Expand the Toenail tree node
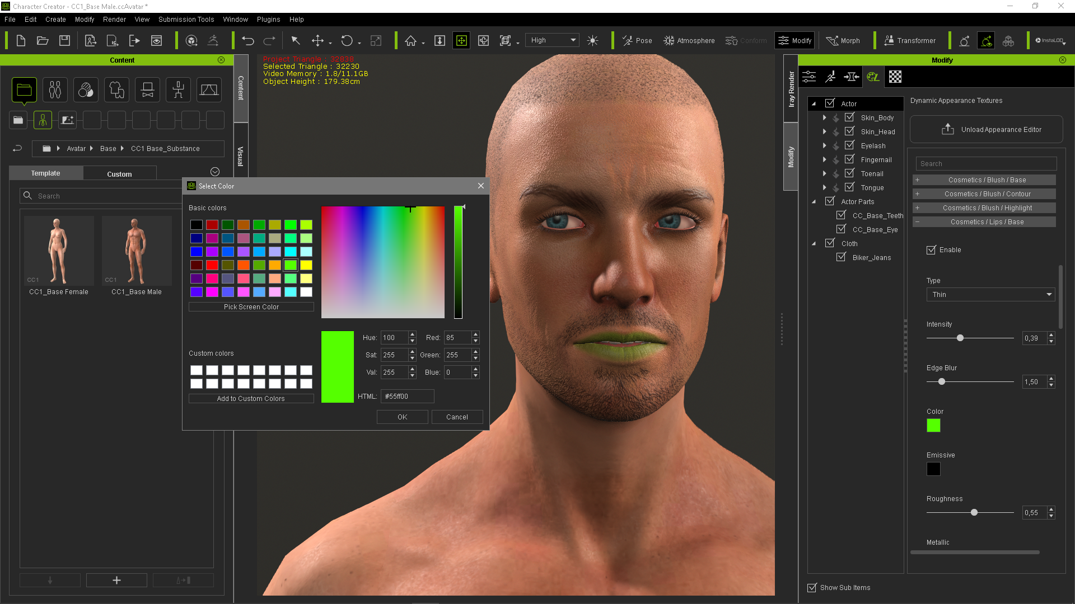This screenshot has width=1075, height=604. coord(824,173)
